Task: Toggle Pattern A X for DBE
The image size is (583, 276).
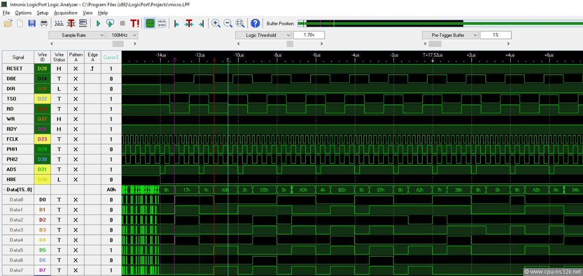Action: (x=76, y=79)
